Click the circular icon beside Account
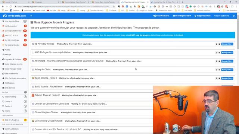Screen dimensions: 239x134 [234, 16]
